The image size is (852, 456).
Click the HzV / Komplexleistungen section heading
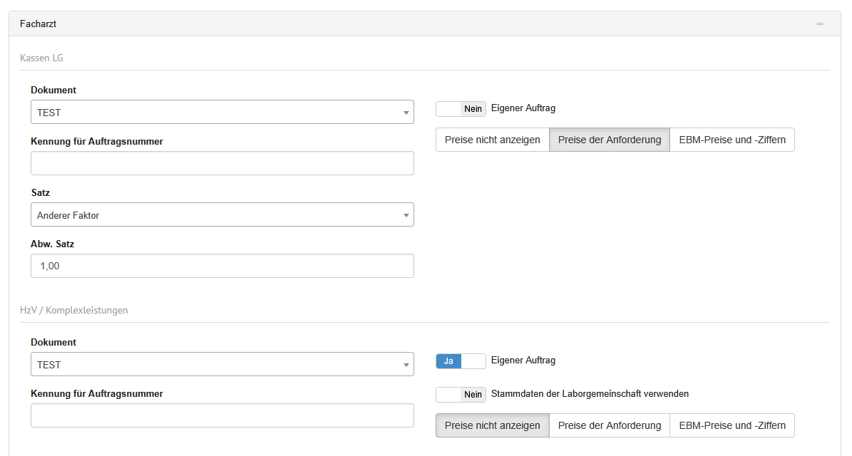(74, 310)
